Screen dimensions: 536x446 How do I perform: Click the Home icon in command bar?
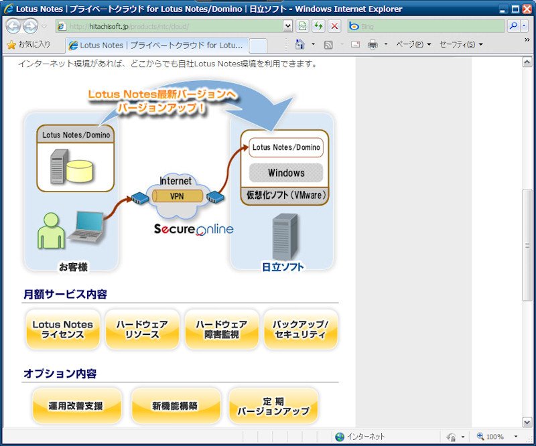299,44
